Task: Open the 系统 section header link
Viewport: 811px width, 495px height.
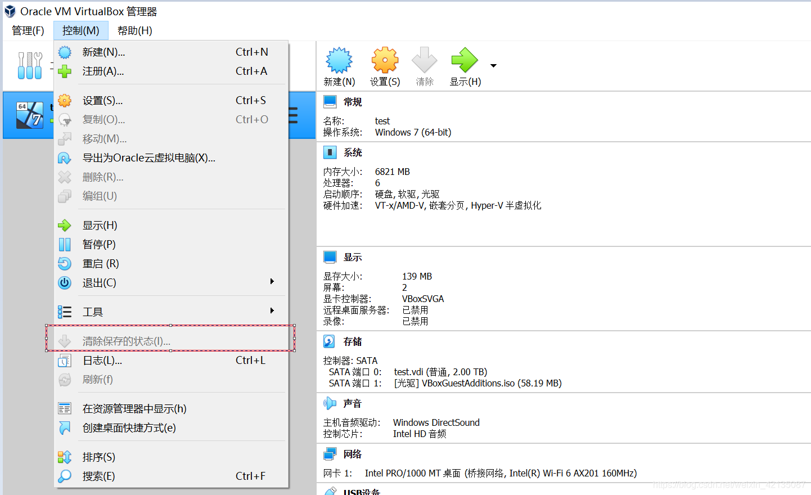Action: [x=353, y=152]
